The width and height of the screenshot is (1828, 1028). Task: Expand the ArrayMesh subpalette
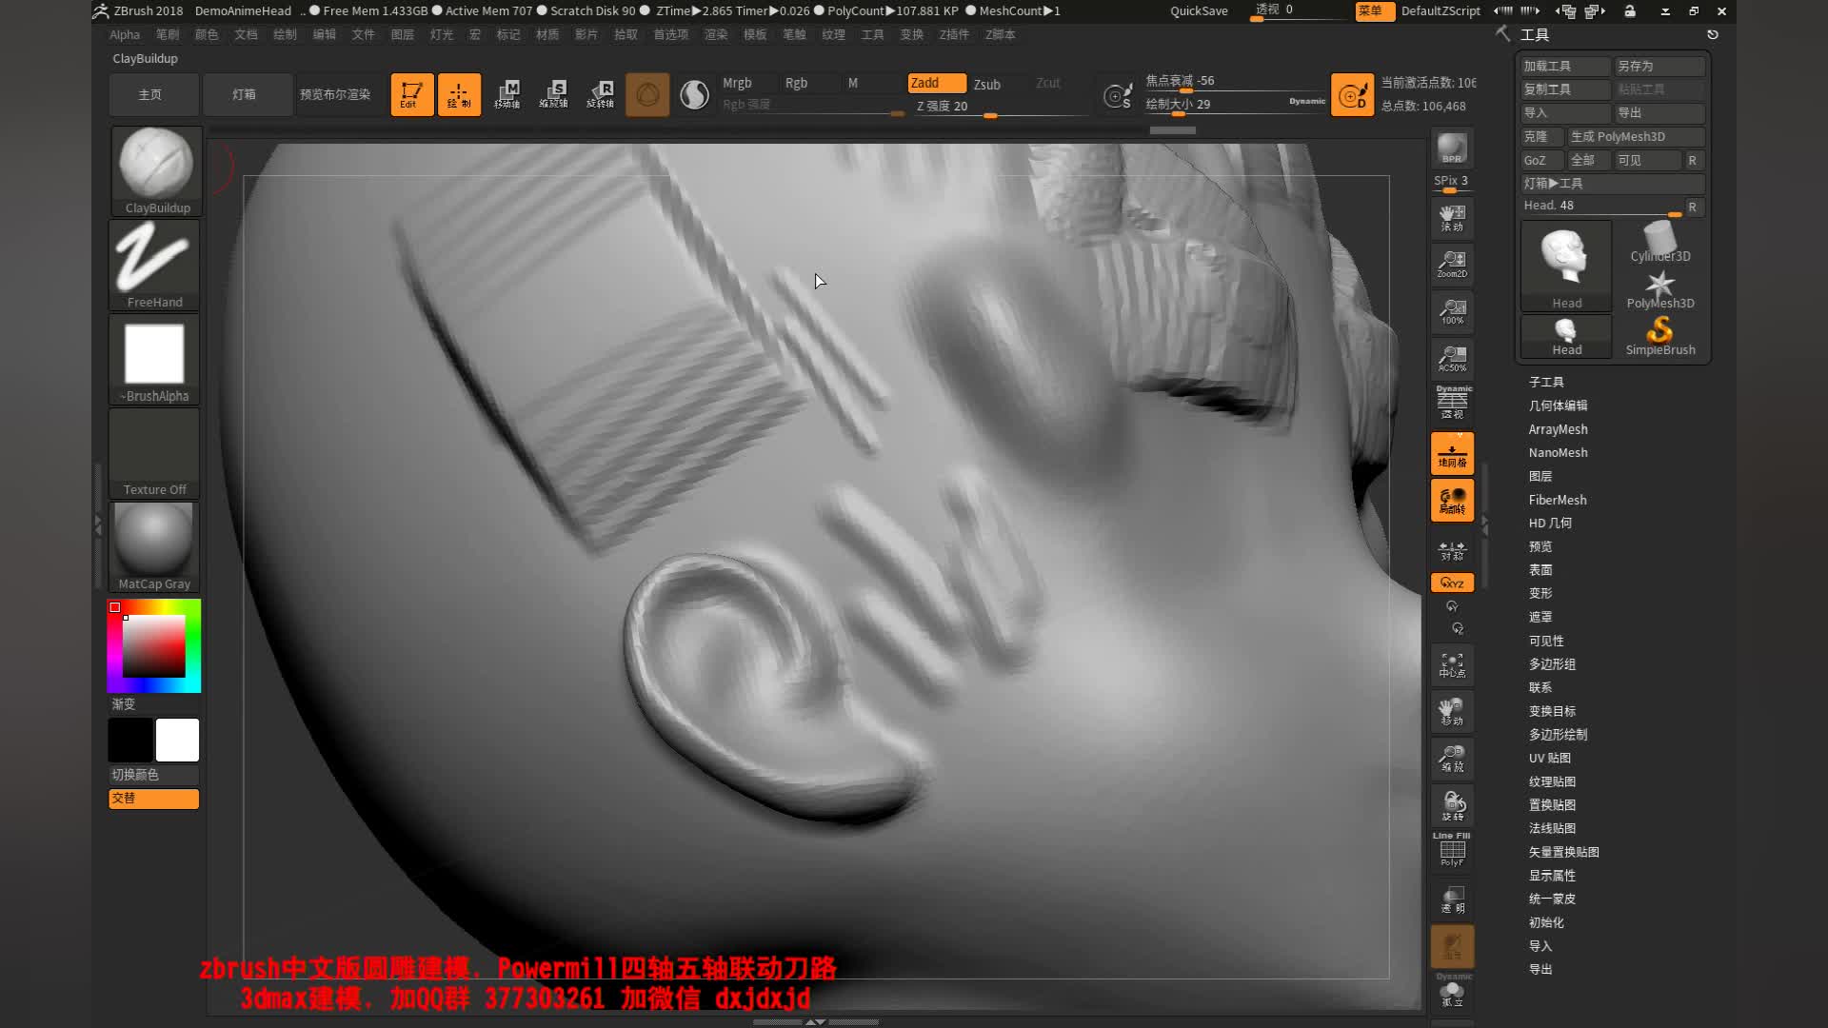[1558, 428]
